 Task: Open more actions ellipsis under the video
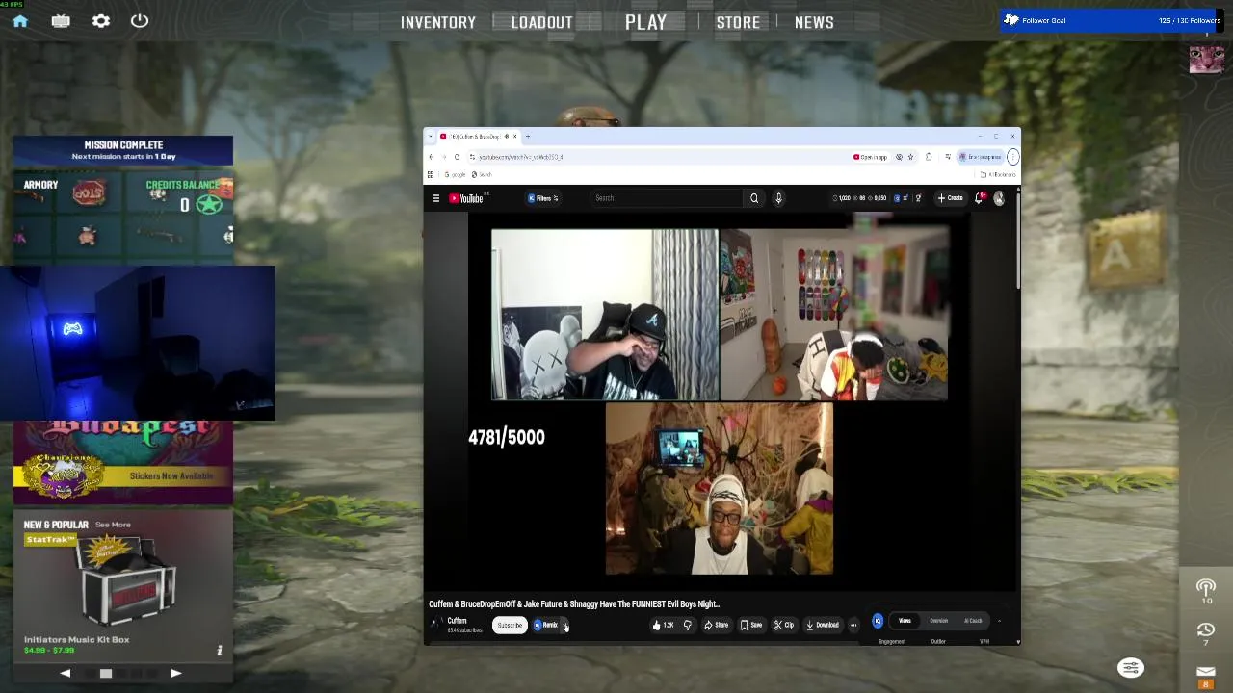(853, 625)
